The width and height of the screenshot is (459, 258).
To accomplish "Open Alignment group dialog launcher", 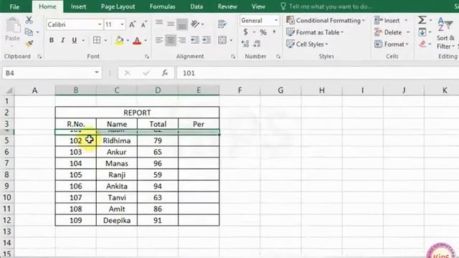I will click(233, 57).
